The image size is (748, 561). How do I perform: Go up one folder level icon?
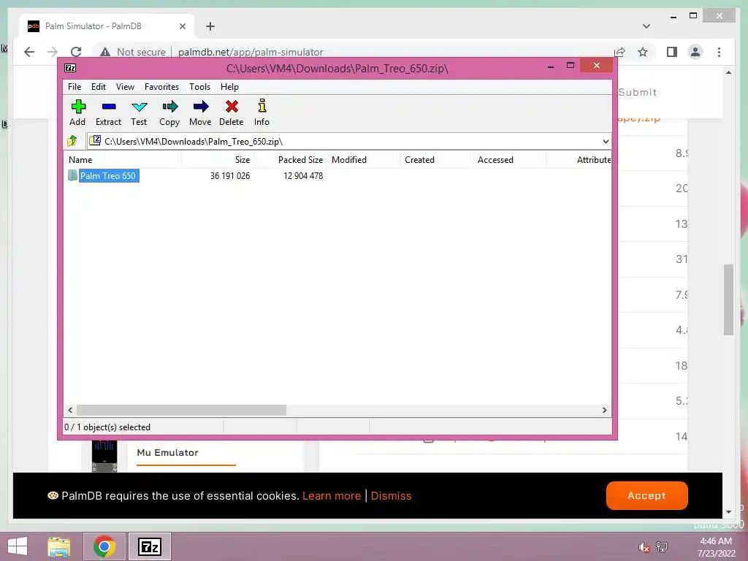72,141
